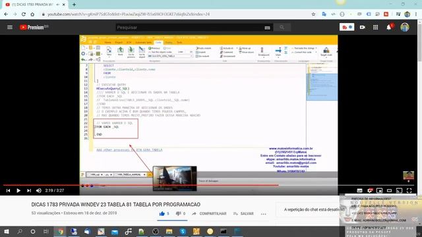Focus the Pesquisar search field
The width and height of the screenshot is (422, 237).
(190, 28)
